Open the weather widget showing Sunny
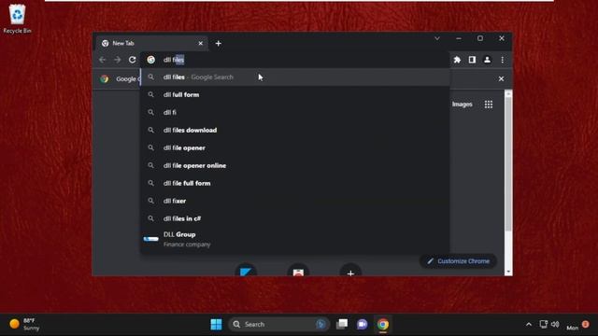Screen dimensions: 598x336 (24, 324)
